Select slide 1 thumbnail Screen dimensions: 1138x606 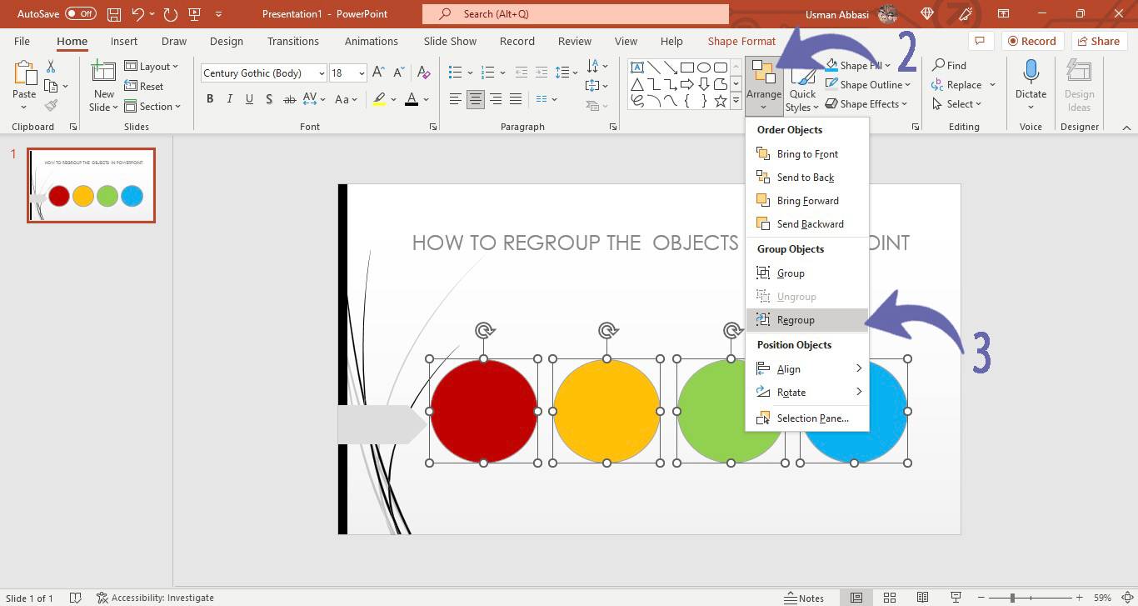click(x=91, y=185)
